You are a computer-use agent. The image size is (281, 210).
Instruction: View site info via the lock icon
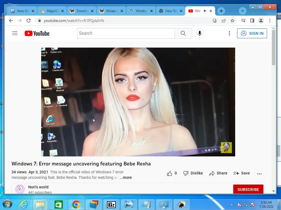pos(40,21)
